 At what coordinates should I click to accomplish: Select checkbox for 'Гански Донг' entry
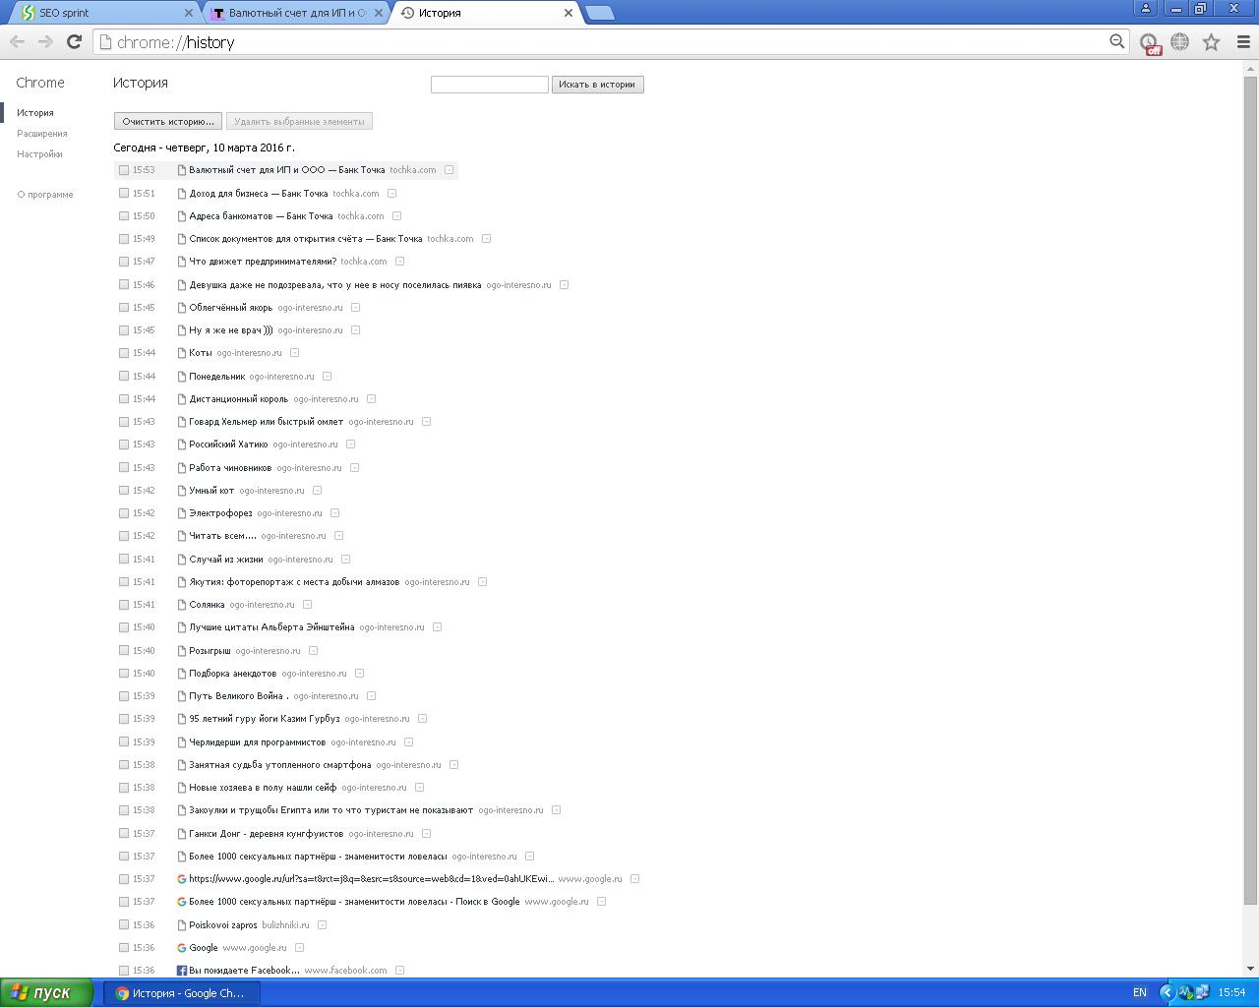point(124,834)
